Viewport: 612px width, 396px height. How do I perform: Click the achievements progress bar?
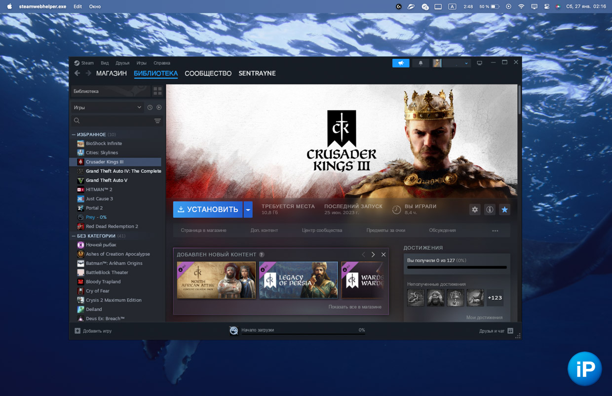(x=457, y=267)
